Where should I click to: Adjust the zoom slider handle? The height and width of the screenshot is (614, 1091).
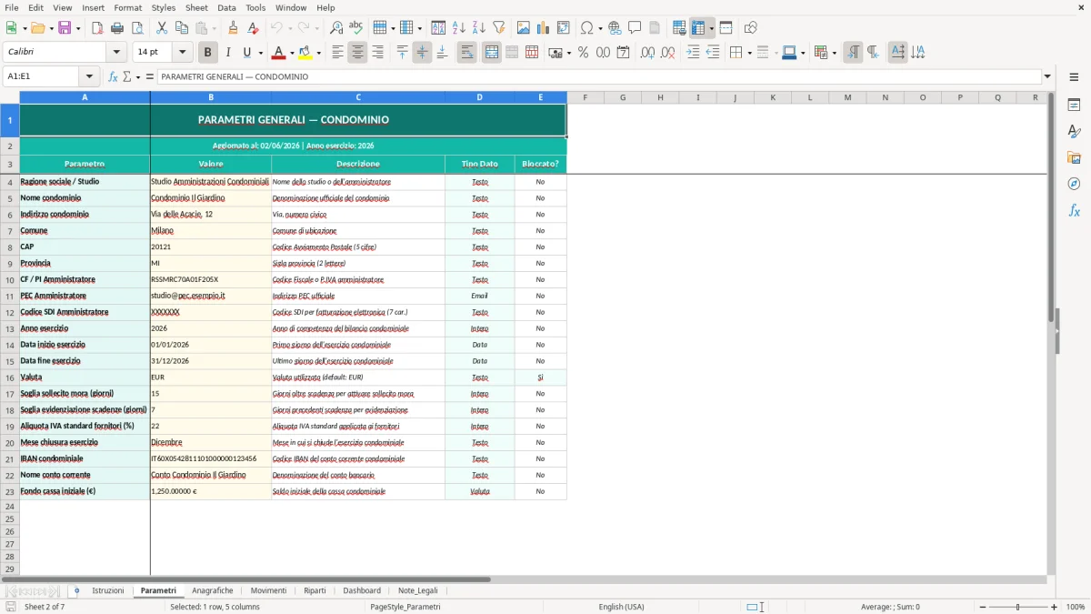click(x=1017, y=607)
